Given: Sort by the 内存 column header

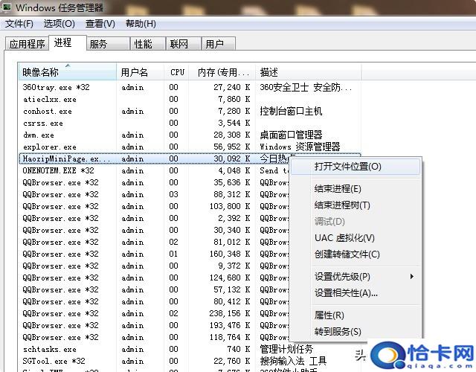Looking at the screenshot, I should click(x=217, y=72).
